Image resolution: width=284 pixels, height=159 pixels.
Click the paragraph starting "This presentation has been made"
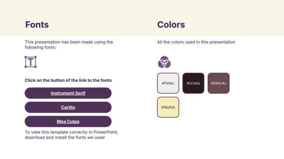pyautogui.click(x=69, y=42)
